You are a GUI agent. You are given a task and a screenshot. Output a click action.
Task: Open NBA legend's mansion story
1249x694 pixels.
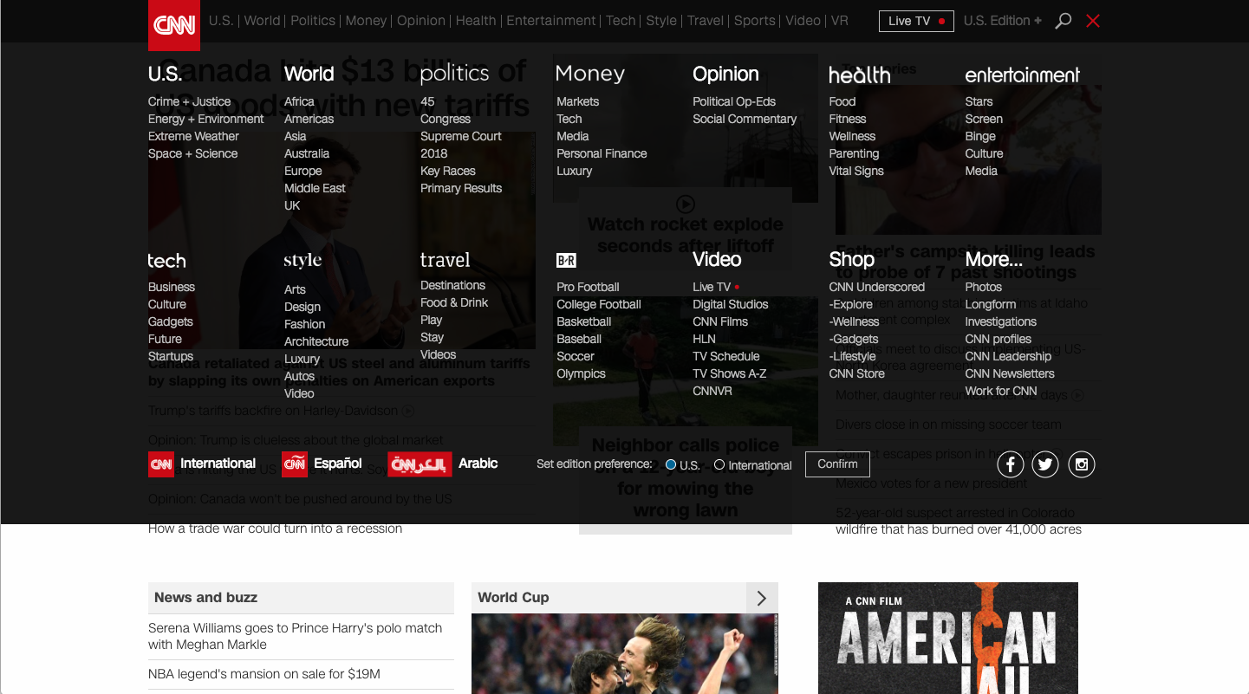pos(264,674)
